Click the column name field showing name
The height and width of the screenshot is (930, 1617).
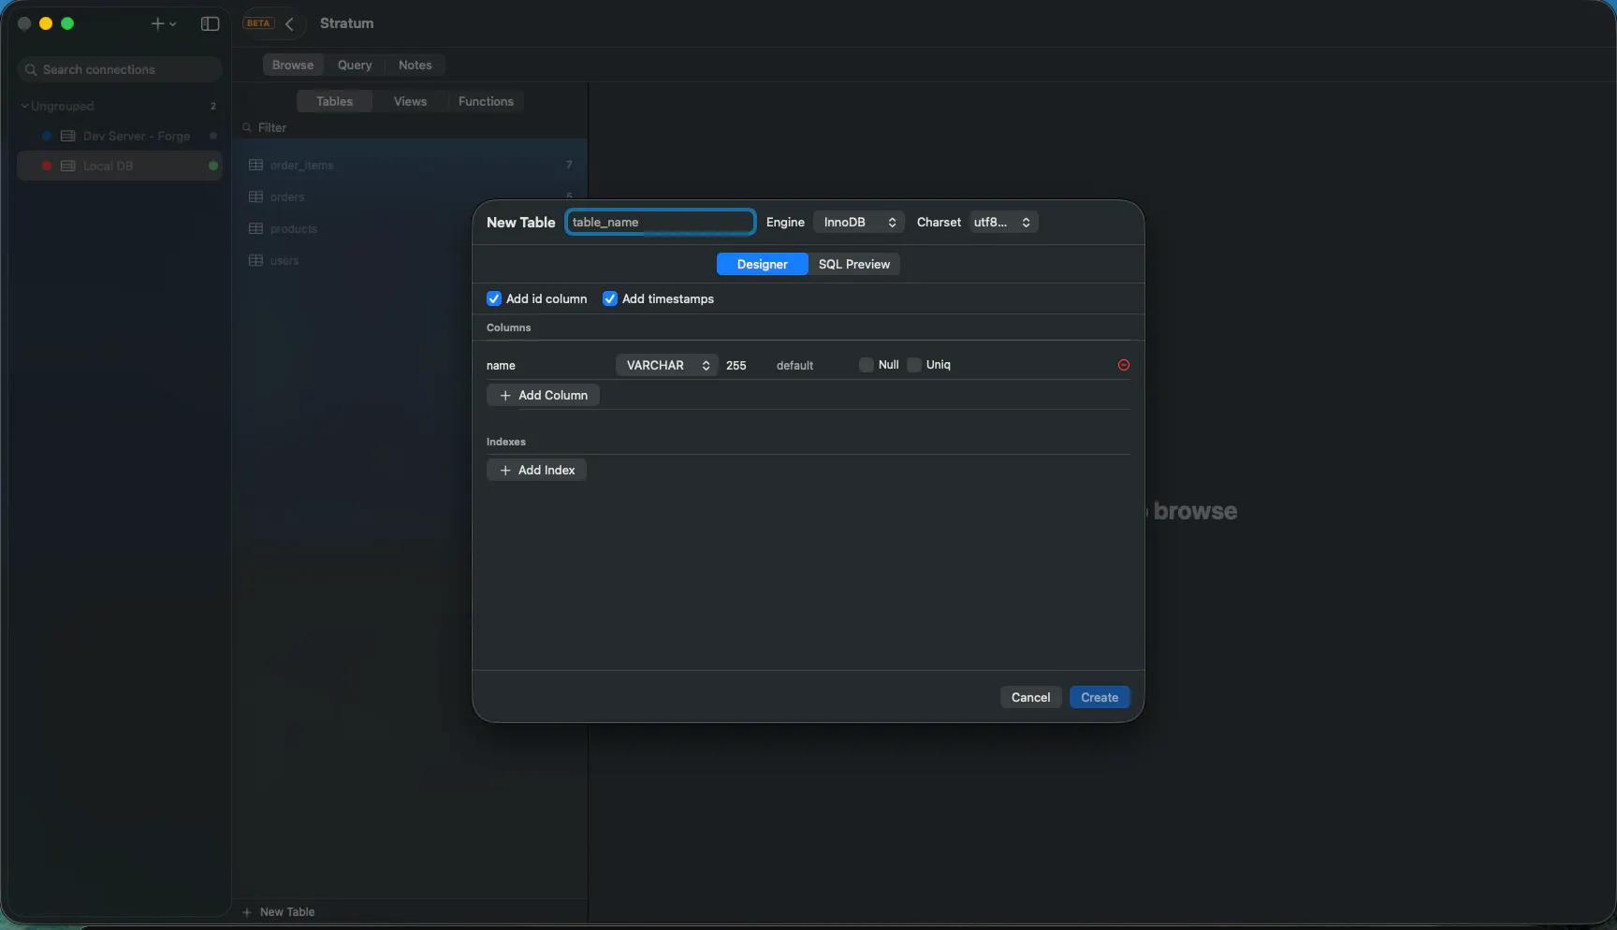547,365
